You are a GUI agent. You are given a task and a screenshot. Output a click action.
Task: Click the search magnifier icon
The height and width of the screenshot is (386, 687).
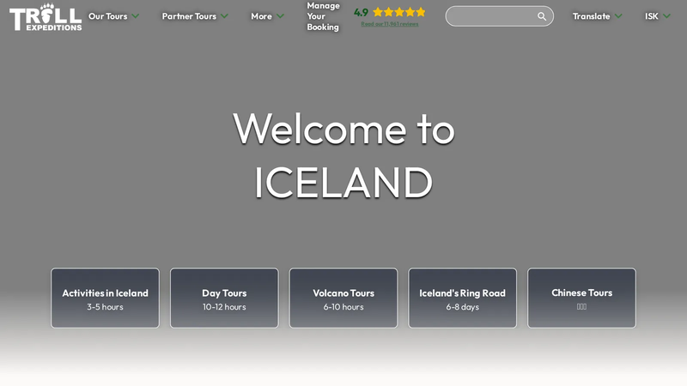542,16
